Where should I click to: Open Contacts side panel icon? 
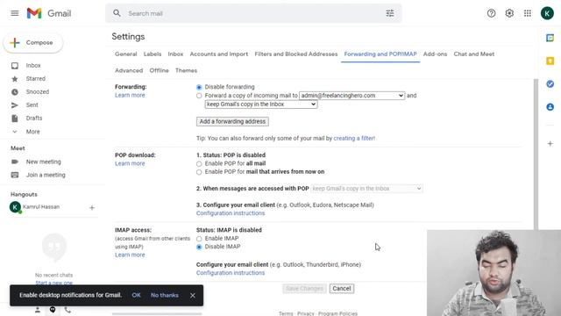pyautogui.click(x=550, y=107)
